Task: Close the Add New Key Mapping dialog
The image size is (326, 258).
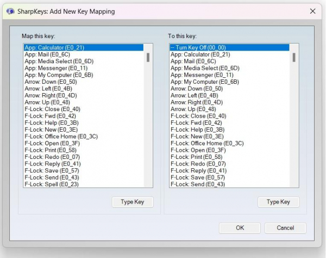Action: coord(313,11)
